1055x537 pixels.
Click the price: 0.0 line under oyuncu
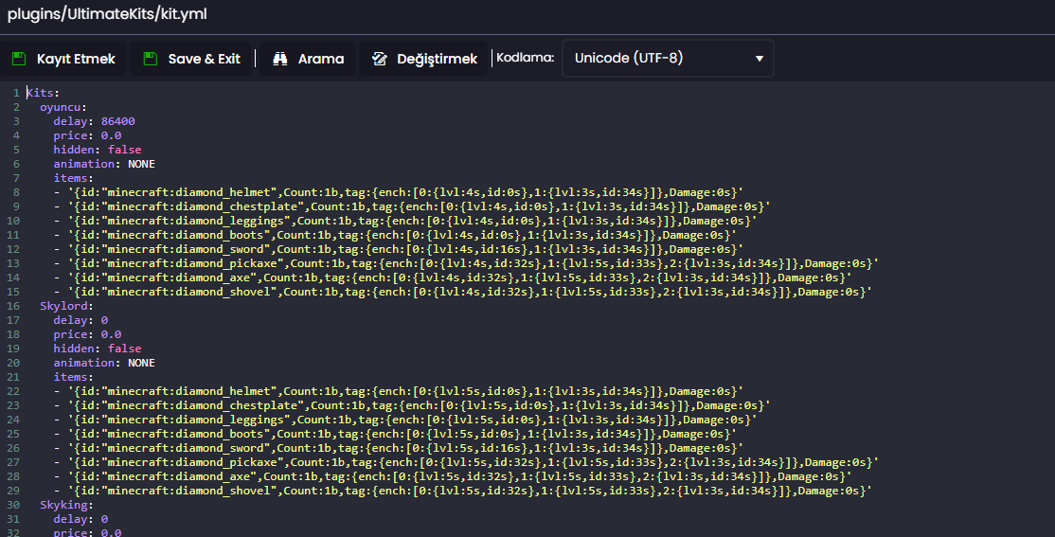pyautogui.click(x=87, y=135)
